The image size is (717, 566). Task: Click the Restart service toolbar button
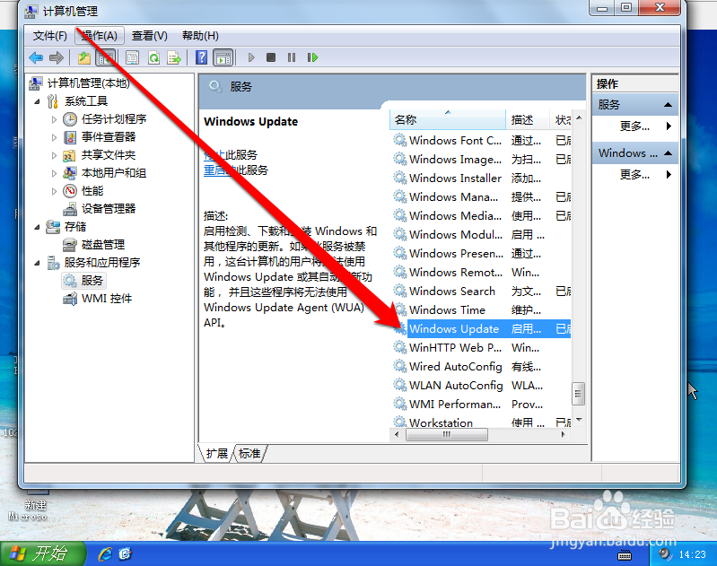(x=312, y=57)
